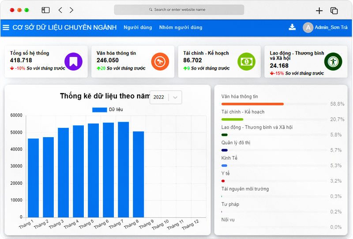Click the 20,7% percentage label
Viewport: 353px width, 239px height.
coord(337,119)
